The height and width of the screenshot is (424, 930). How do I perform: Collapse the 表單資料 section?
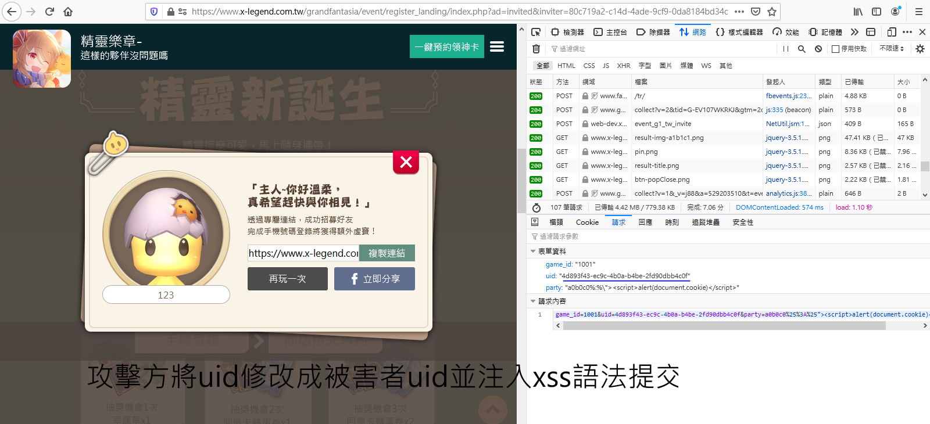coord(533,251)
